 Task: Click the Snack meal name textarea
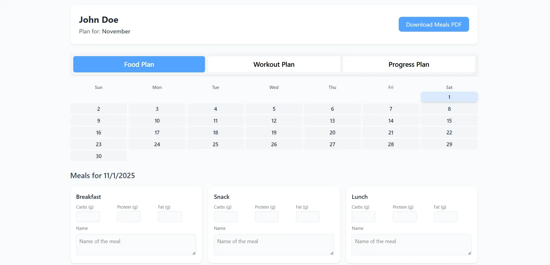[274, 245]
